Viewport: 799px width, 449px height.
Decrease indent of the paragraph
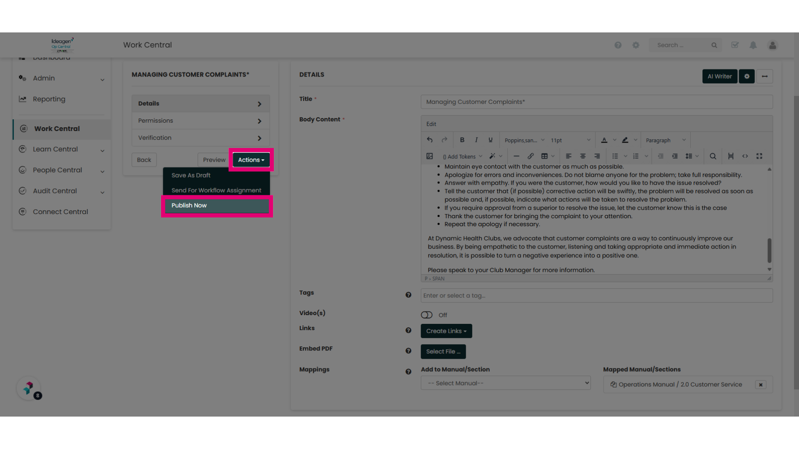coord(660,156)
